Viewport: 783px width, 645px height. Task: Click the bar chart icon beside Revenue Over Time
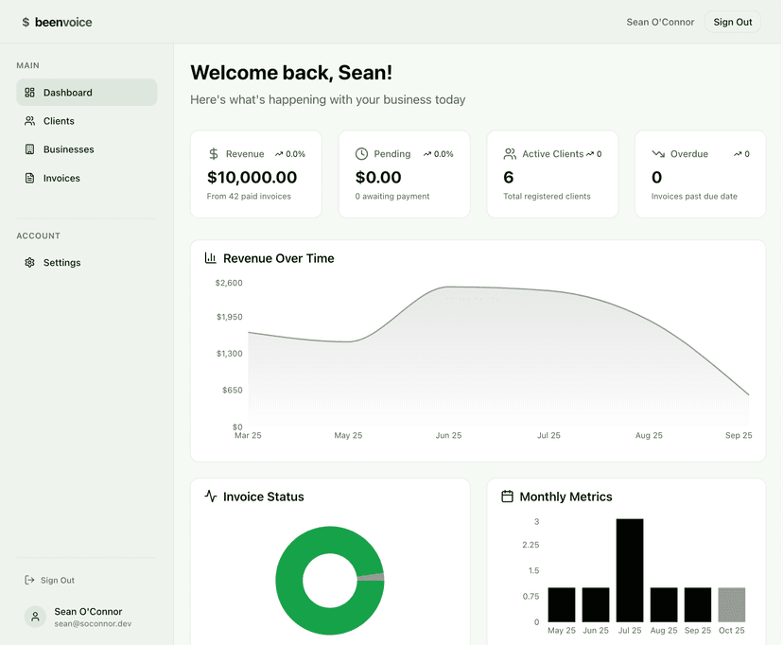coord(210,257)
